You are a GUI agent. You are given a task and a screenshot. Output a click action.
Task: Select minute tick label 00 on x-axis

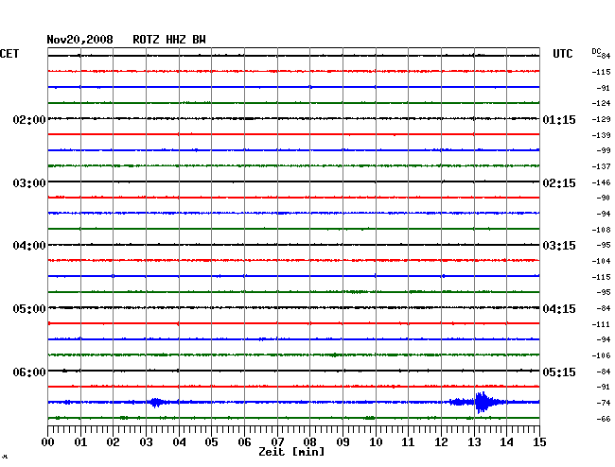point(48,442)
